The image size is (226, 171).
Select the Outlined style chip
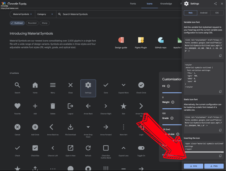(x=17, y=23)
